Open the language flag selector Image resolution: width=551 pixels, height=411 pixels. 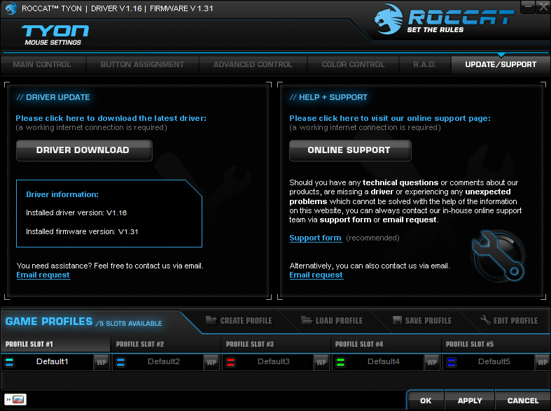click(15, 399)
